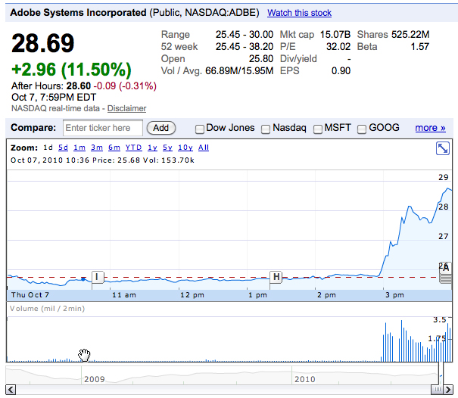The image size is (458, 398).
Task: Enable the Nasdaq comparison checkbox
Action: point(266,129)
